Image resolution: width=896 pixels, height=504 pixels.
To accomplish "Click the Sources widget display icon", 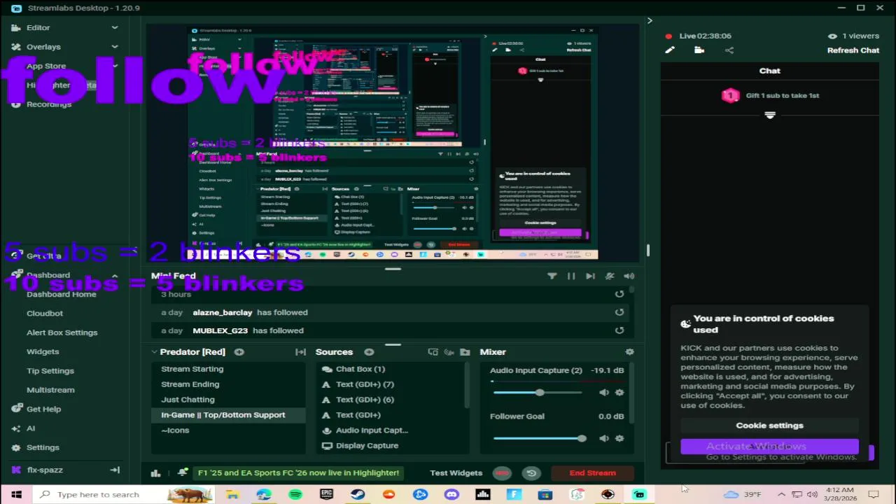I will tap(433, 352).
